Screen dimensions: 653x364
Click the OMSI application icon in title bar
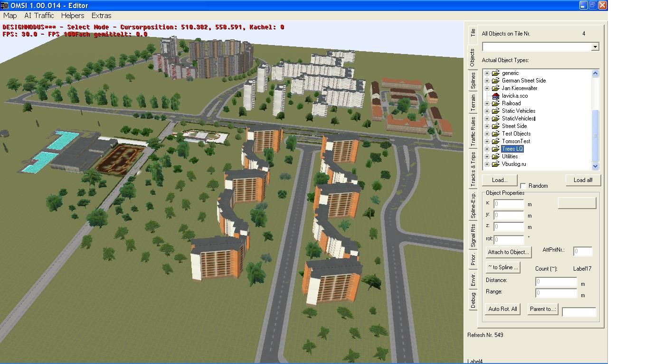pos(5,5)
